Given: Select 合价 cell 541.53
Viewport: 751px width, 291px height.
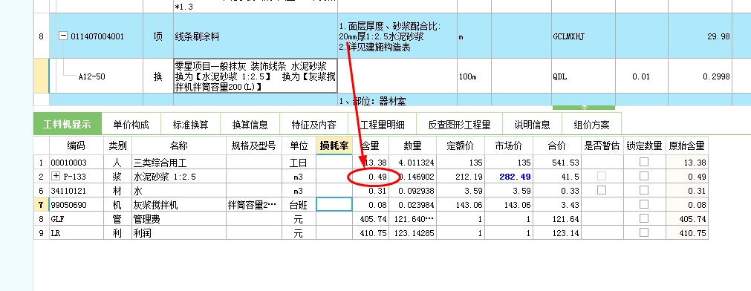Looking at the screenshot, I should click(x=557, y=163).
